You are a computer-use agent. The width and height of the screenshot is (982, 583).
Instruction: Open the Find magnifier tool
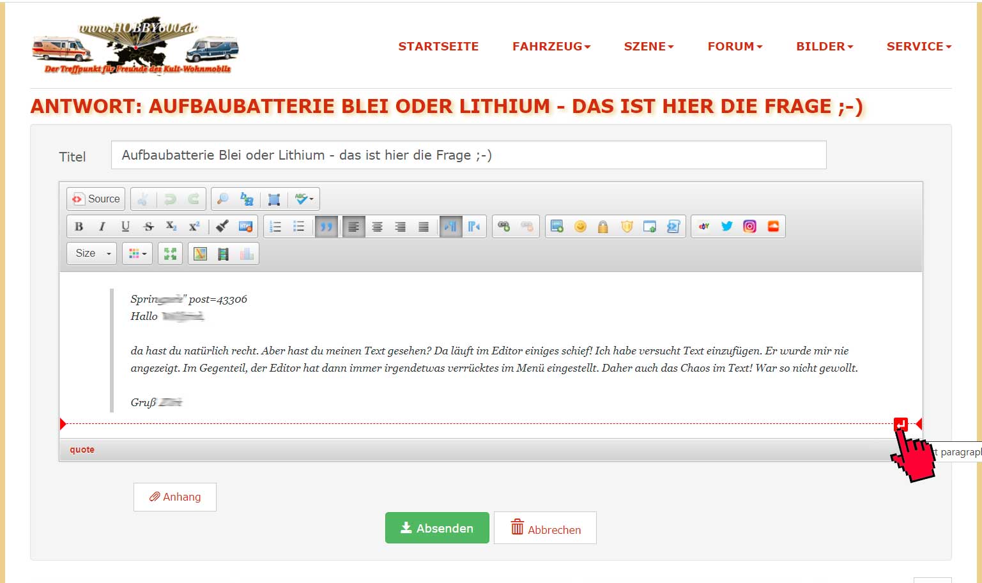click(x=222, y=199)
